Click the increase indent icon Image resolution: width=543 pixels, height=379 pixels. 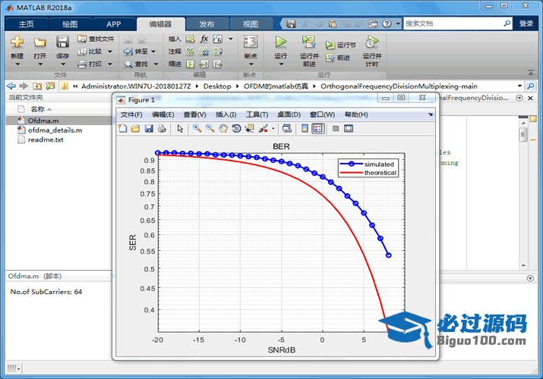(x=204, y=64)
